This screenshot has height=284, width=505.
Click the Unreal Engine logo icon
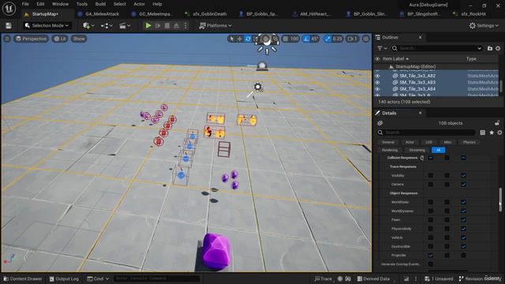point(9,9)
